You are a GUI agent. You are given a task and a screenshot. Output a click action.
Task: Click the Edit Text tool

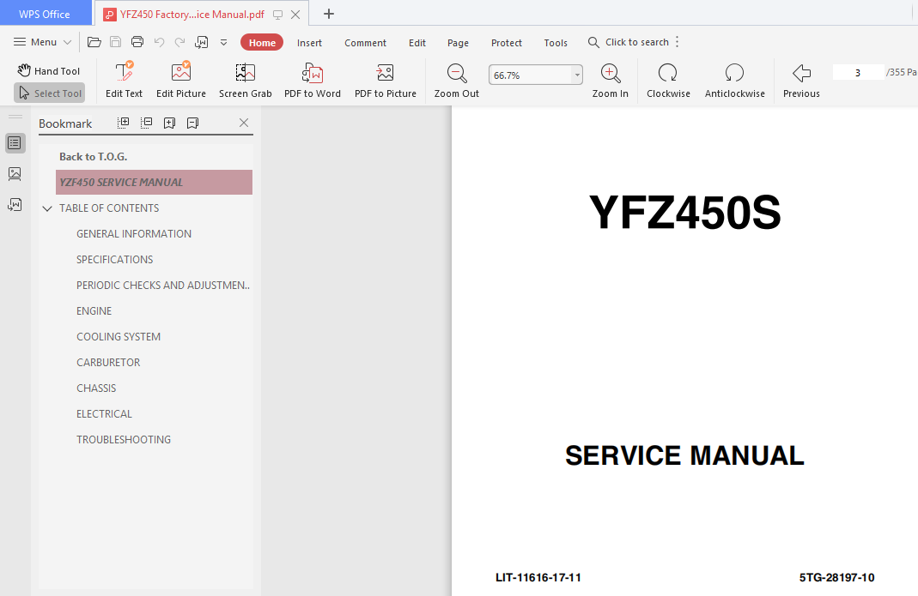point(124,80)
